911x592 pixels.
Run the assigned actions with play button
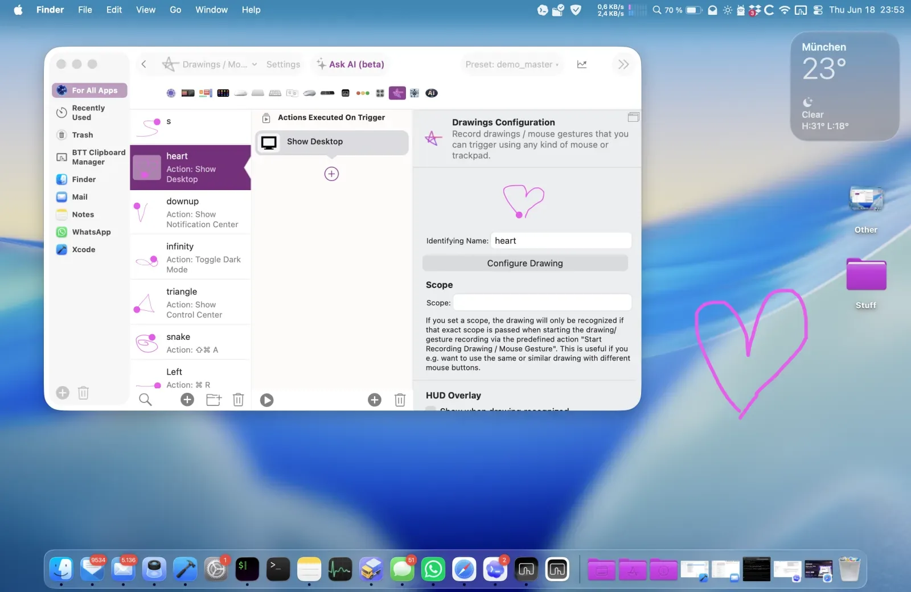[x=267, y=400]
